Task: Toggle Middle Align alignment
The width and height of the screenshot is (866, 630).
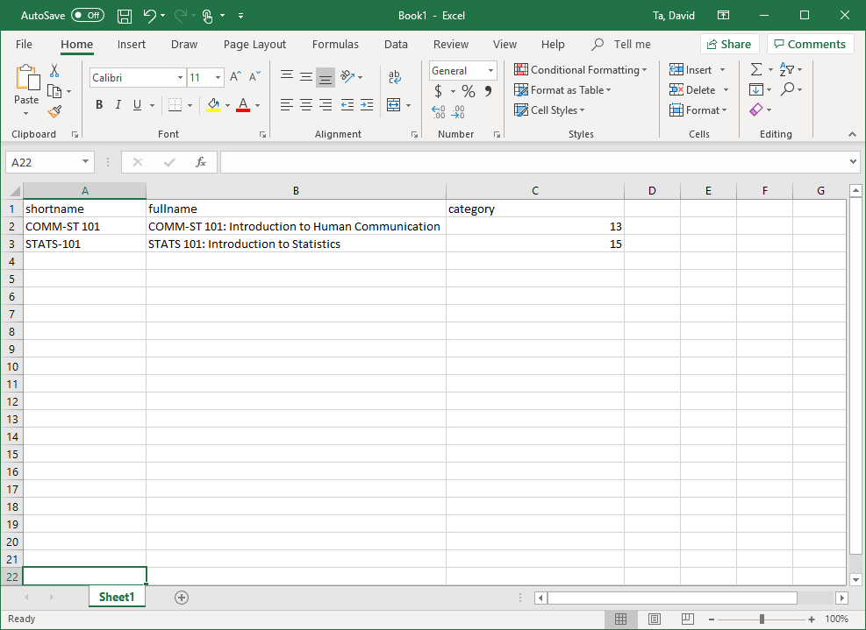Action: coord(306,77)
